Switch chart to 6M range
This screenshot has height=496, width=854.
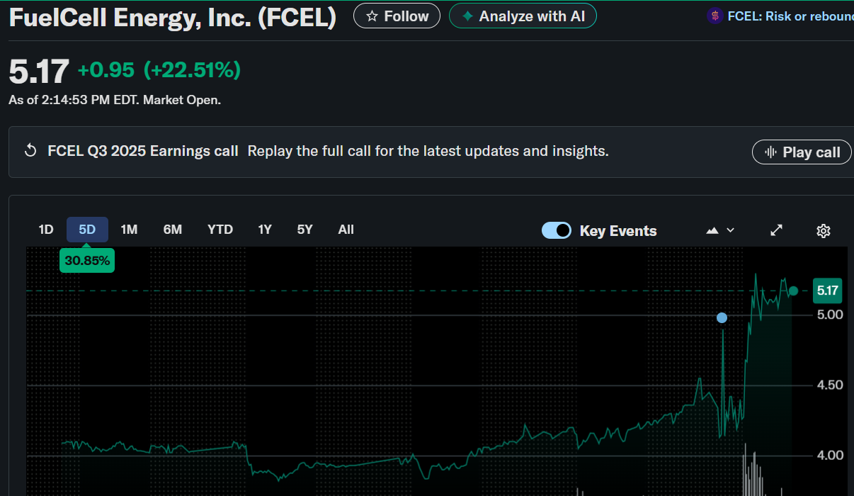pos(173,230)
